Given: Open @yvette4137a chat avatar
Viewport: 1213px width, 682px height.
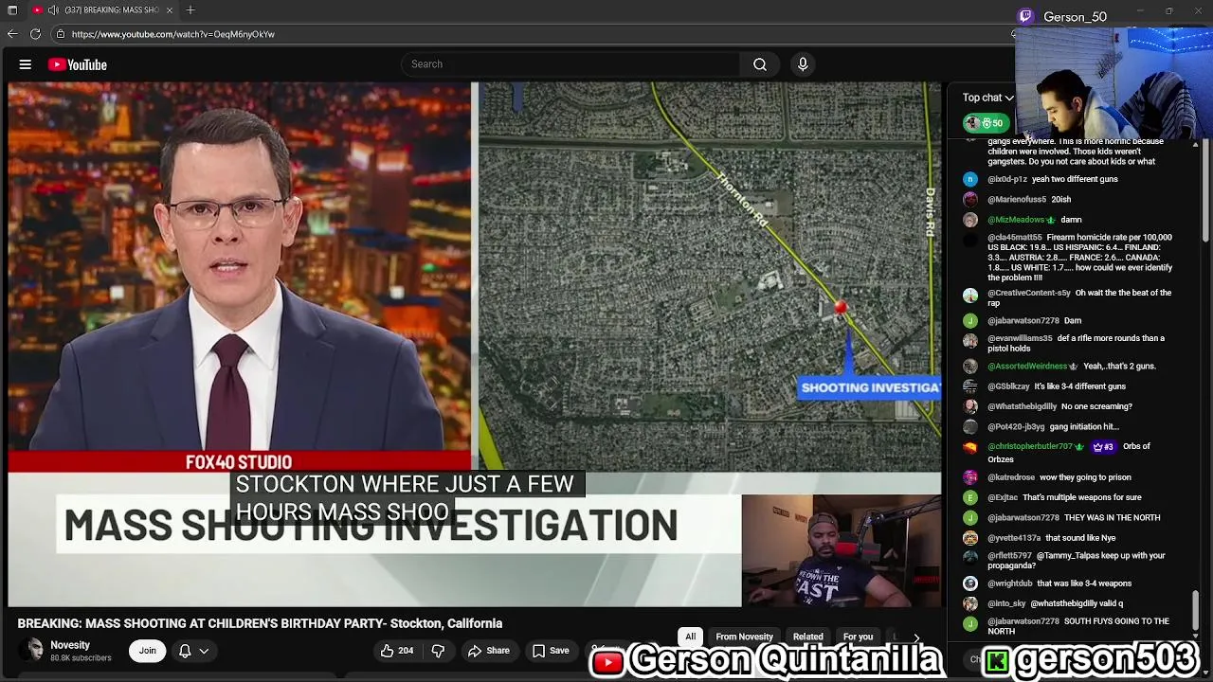Looking at the screenshot, I should coord(970,538).
